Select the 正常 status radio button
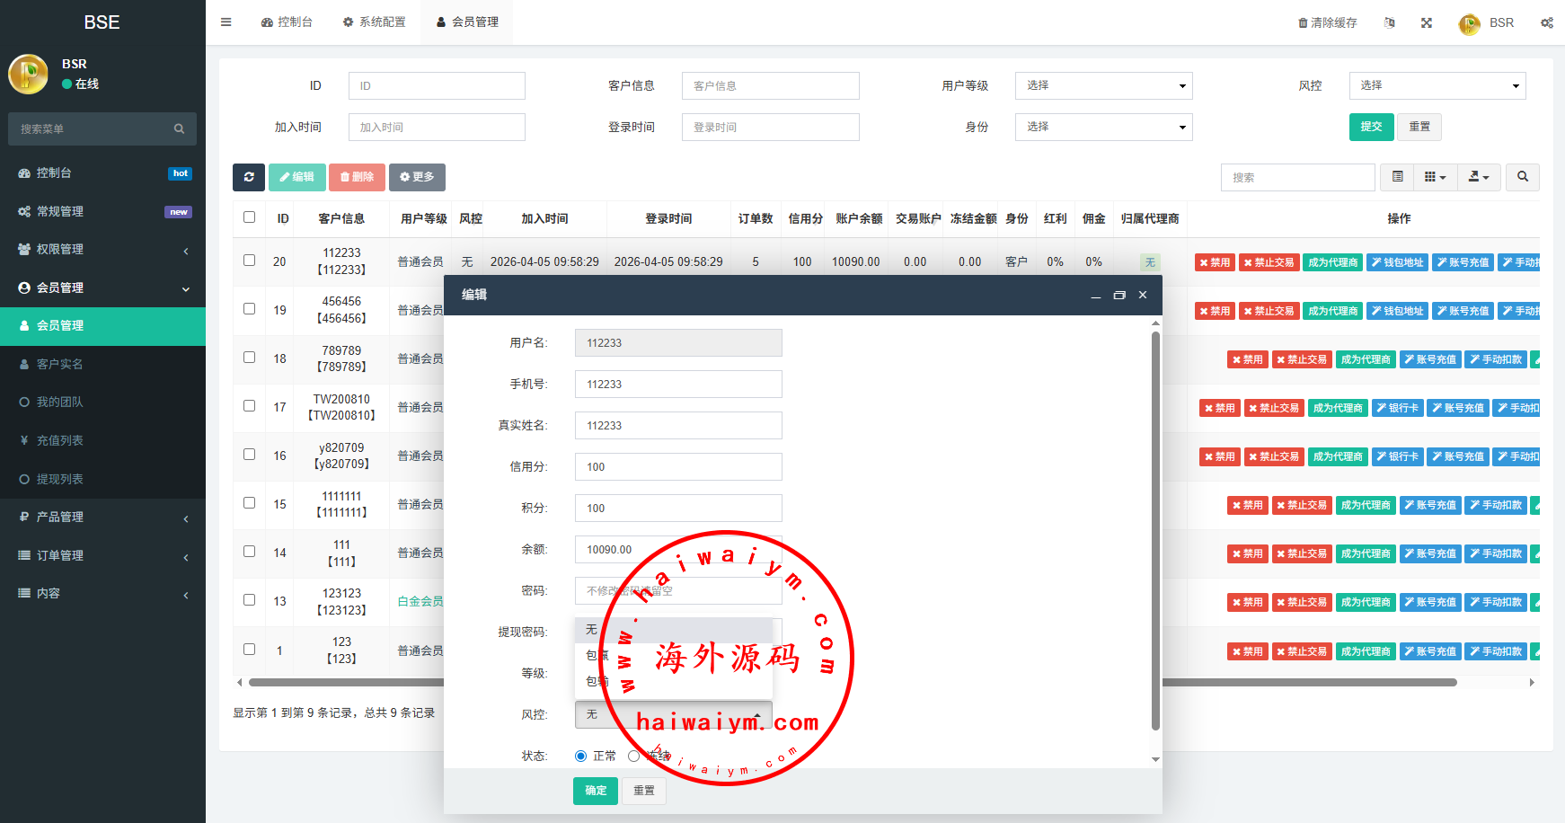1565x823 pixels. (x=580, y=757)
